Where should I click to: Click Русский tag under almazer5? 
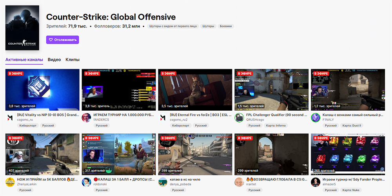pyautogui.click(x=331, y=190)
